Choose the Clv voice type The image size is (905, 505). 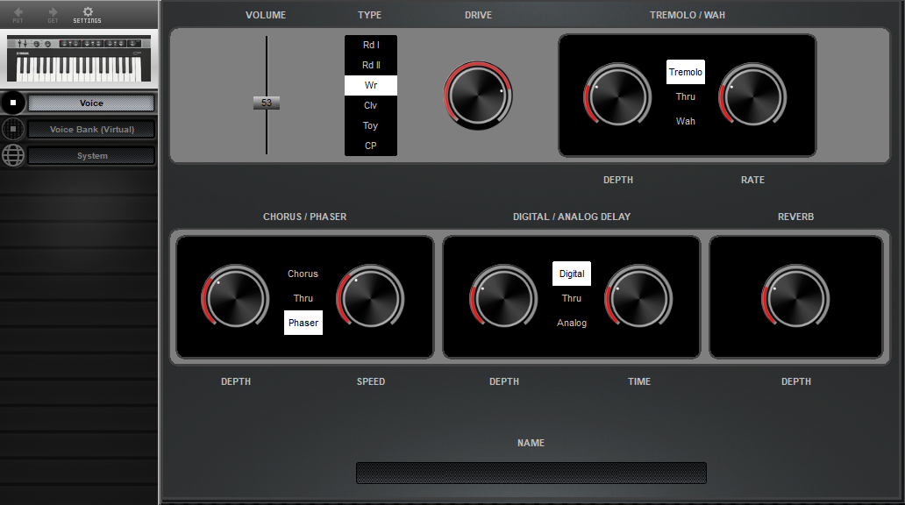[370, 105]
